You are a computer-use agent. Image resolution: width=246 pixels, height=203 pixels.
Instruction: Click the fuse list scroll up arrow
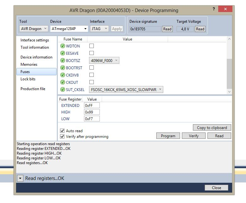tap(229, 39)
